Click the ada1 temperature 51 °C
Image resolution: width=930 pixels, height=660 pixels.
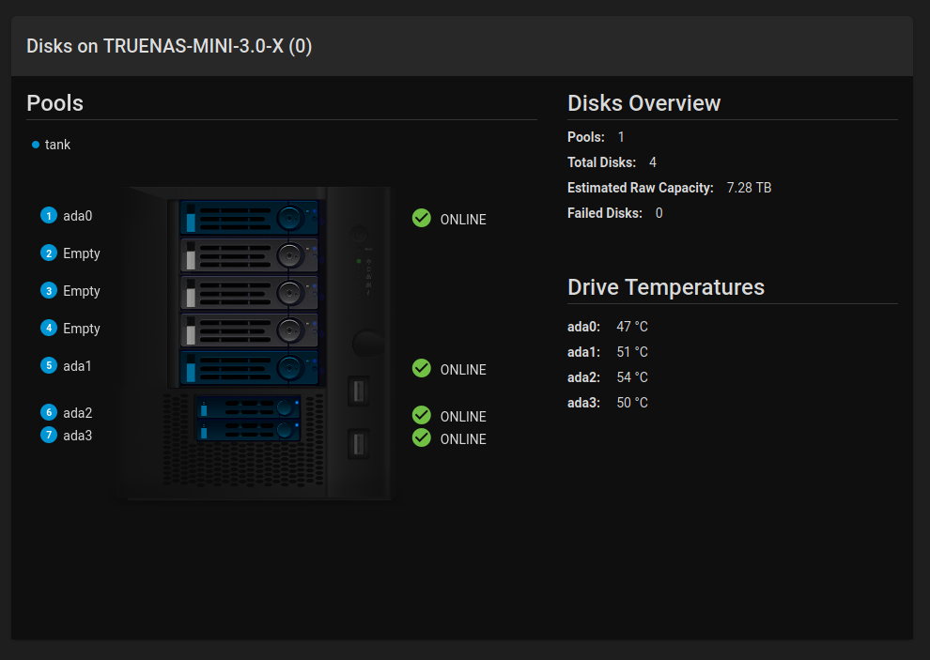(632, 352)
